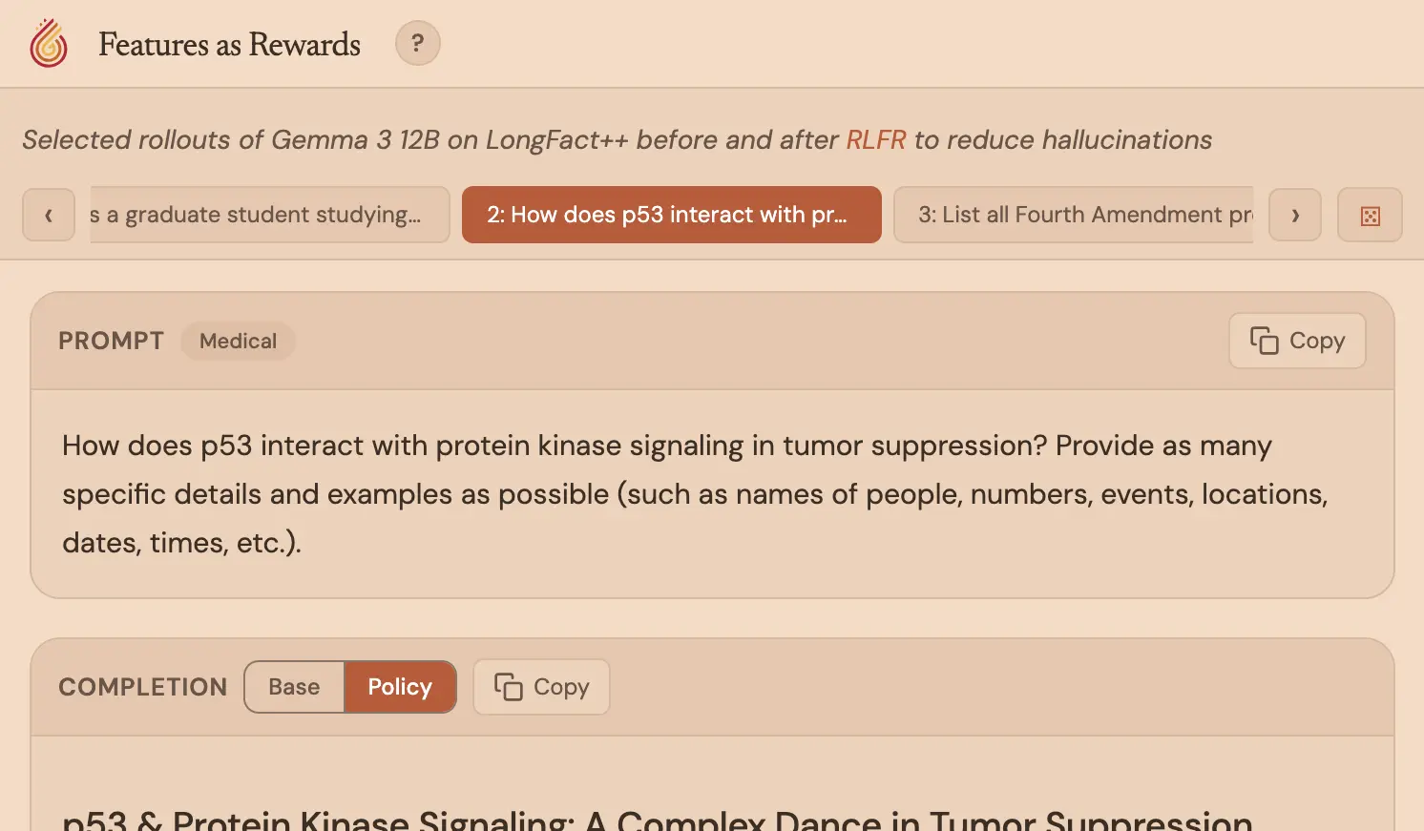The width and height of the screenshot is (1424, 831).
Task: Follow the RLFR link in the subtitle
Action: click(876, 139)
